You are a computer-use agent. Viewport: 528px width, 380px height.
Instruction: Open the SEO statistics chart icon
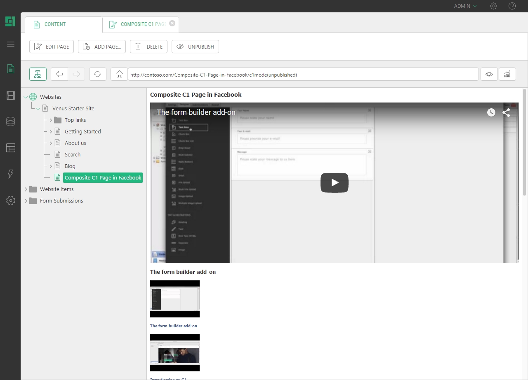pos(507,74)
